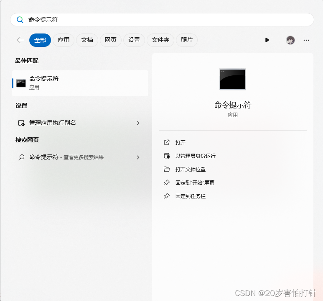Switch to the 文件夹 filter tab

(160, 40)
